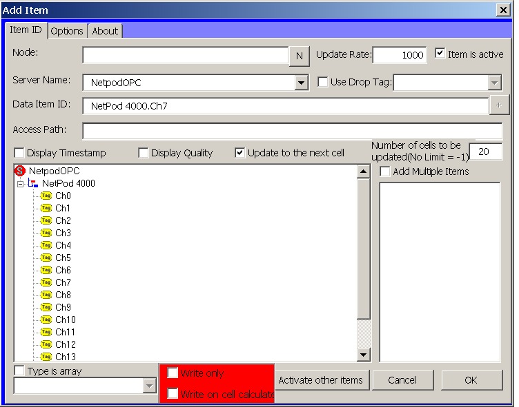Click the empty multiple items list box
The image size is (519, 407).
pos(440,272)
